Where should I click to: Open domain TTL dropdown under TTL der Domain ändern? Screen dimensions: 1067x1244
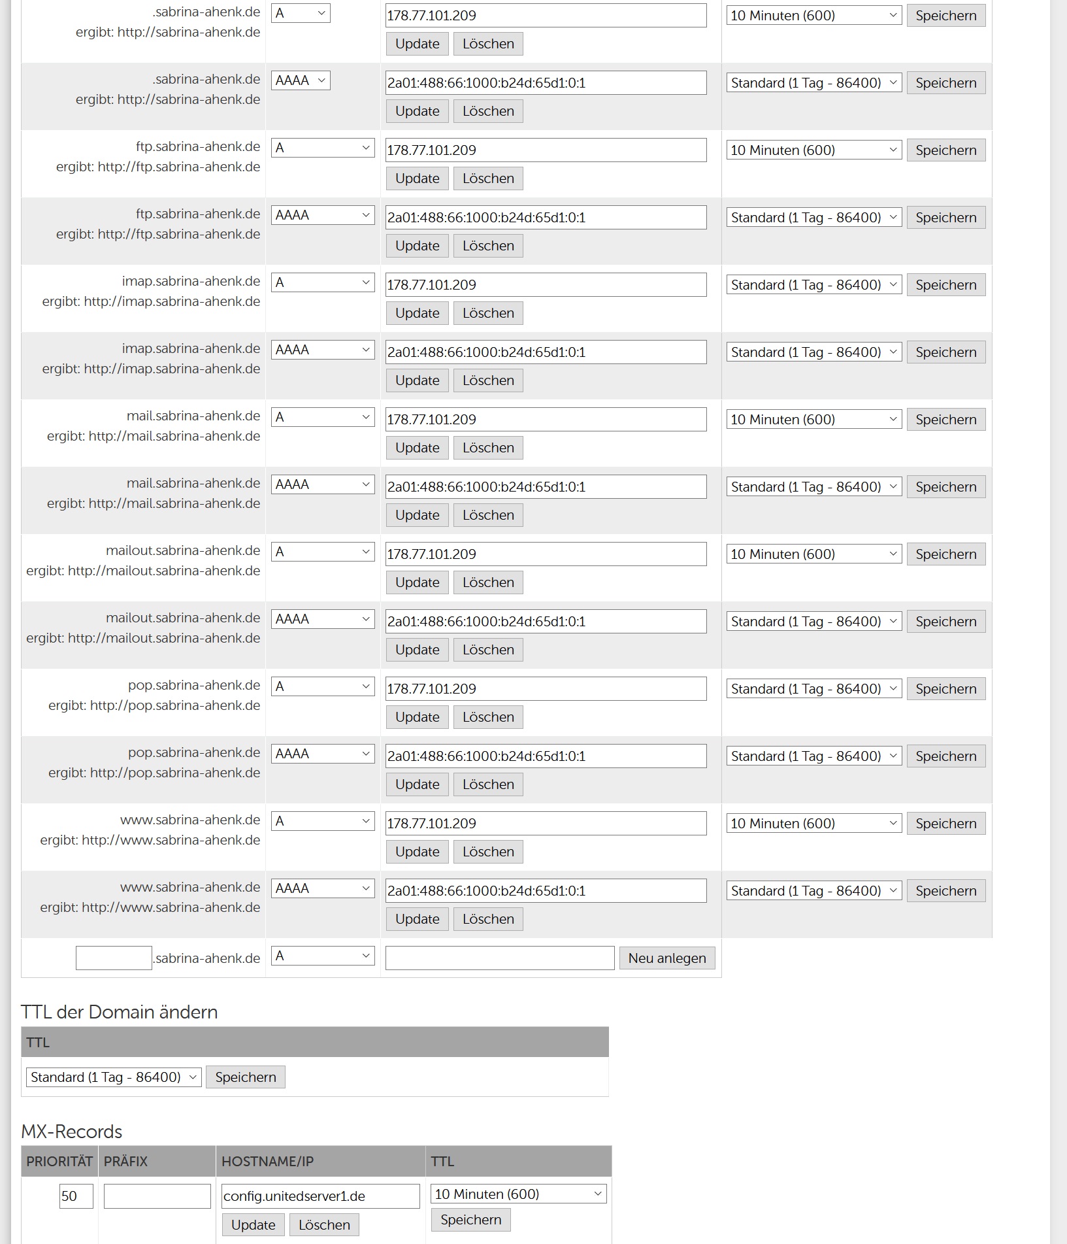tap(113, 1077)
